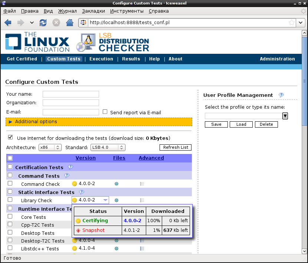Open the back-forward history dropdown arrow
The image size is (308, 263).
(x=32, y=23)
